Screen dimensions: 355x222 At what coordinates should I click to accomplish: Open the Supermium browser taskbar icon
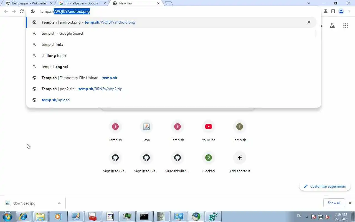[x=196, y=216]
